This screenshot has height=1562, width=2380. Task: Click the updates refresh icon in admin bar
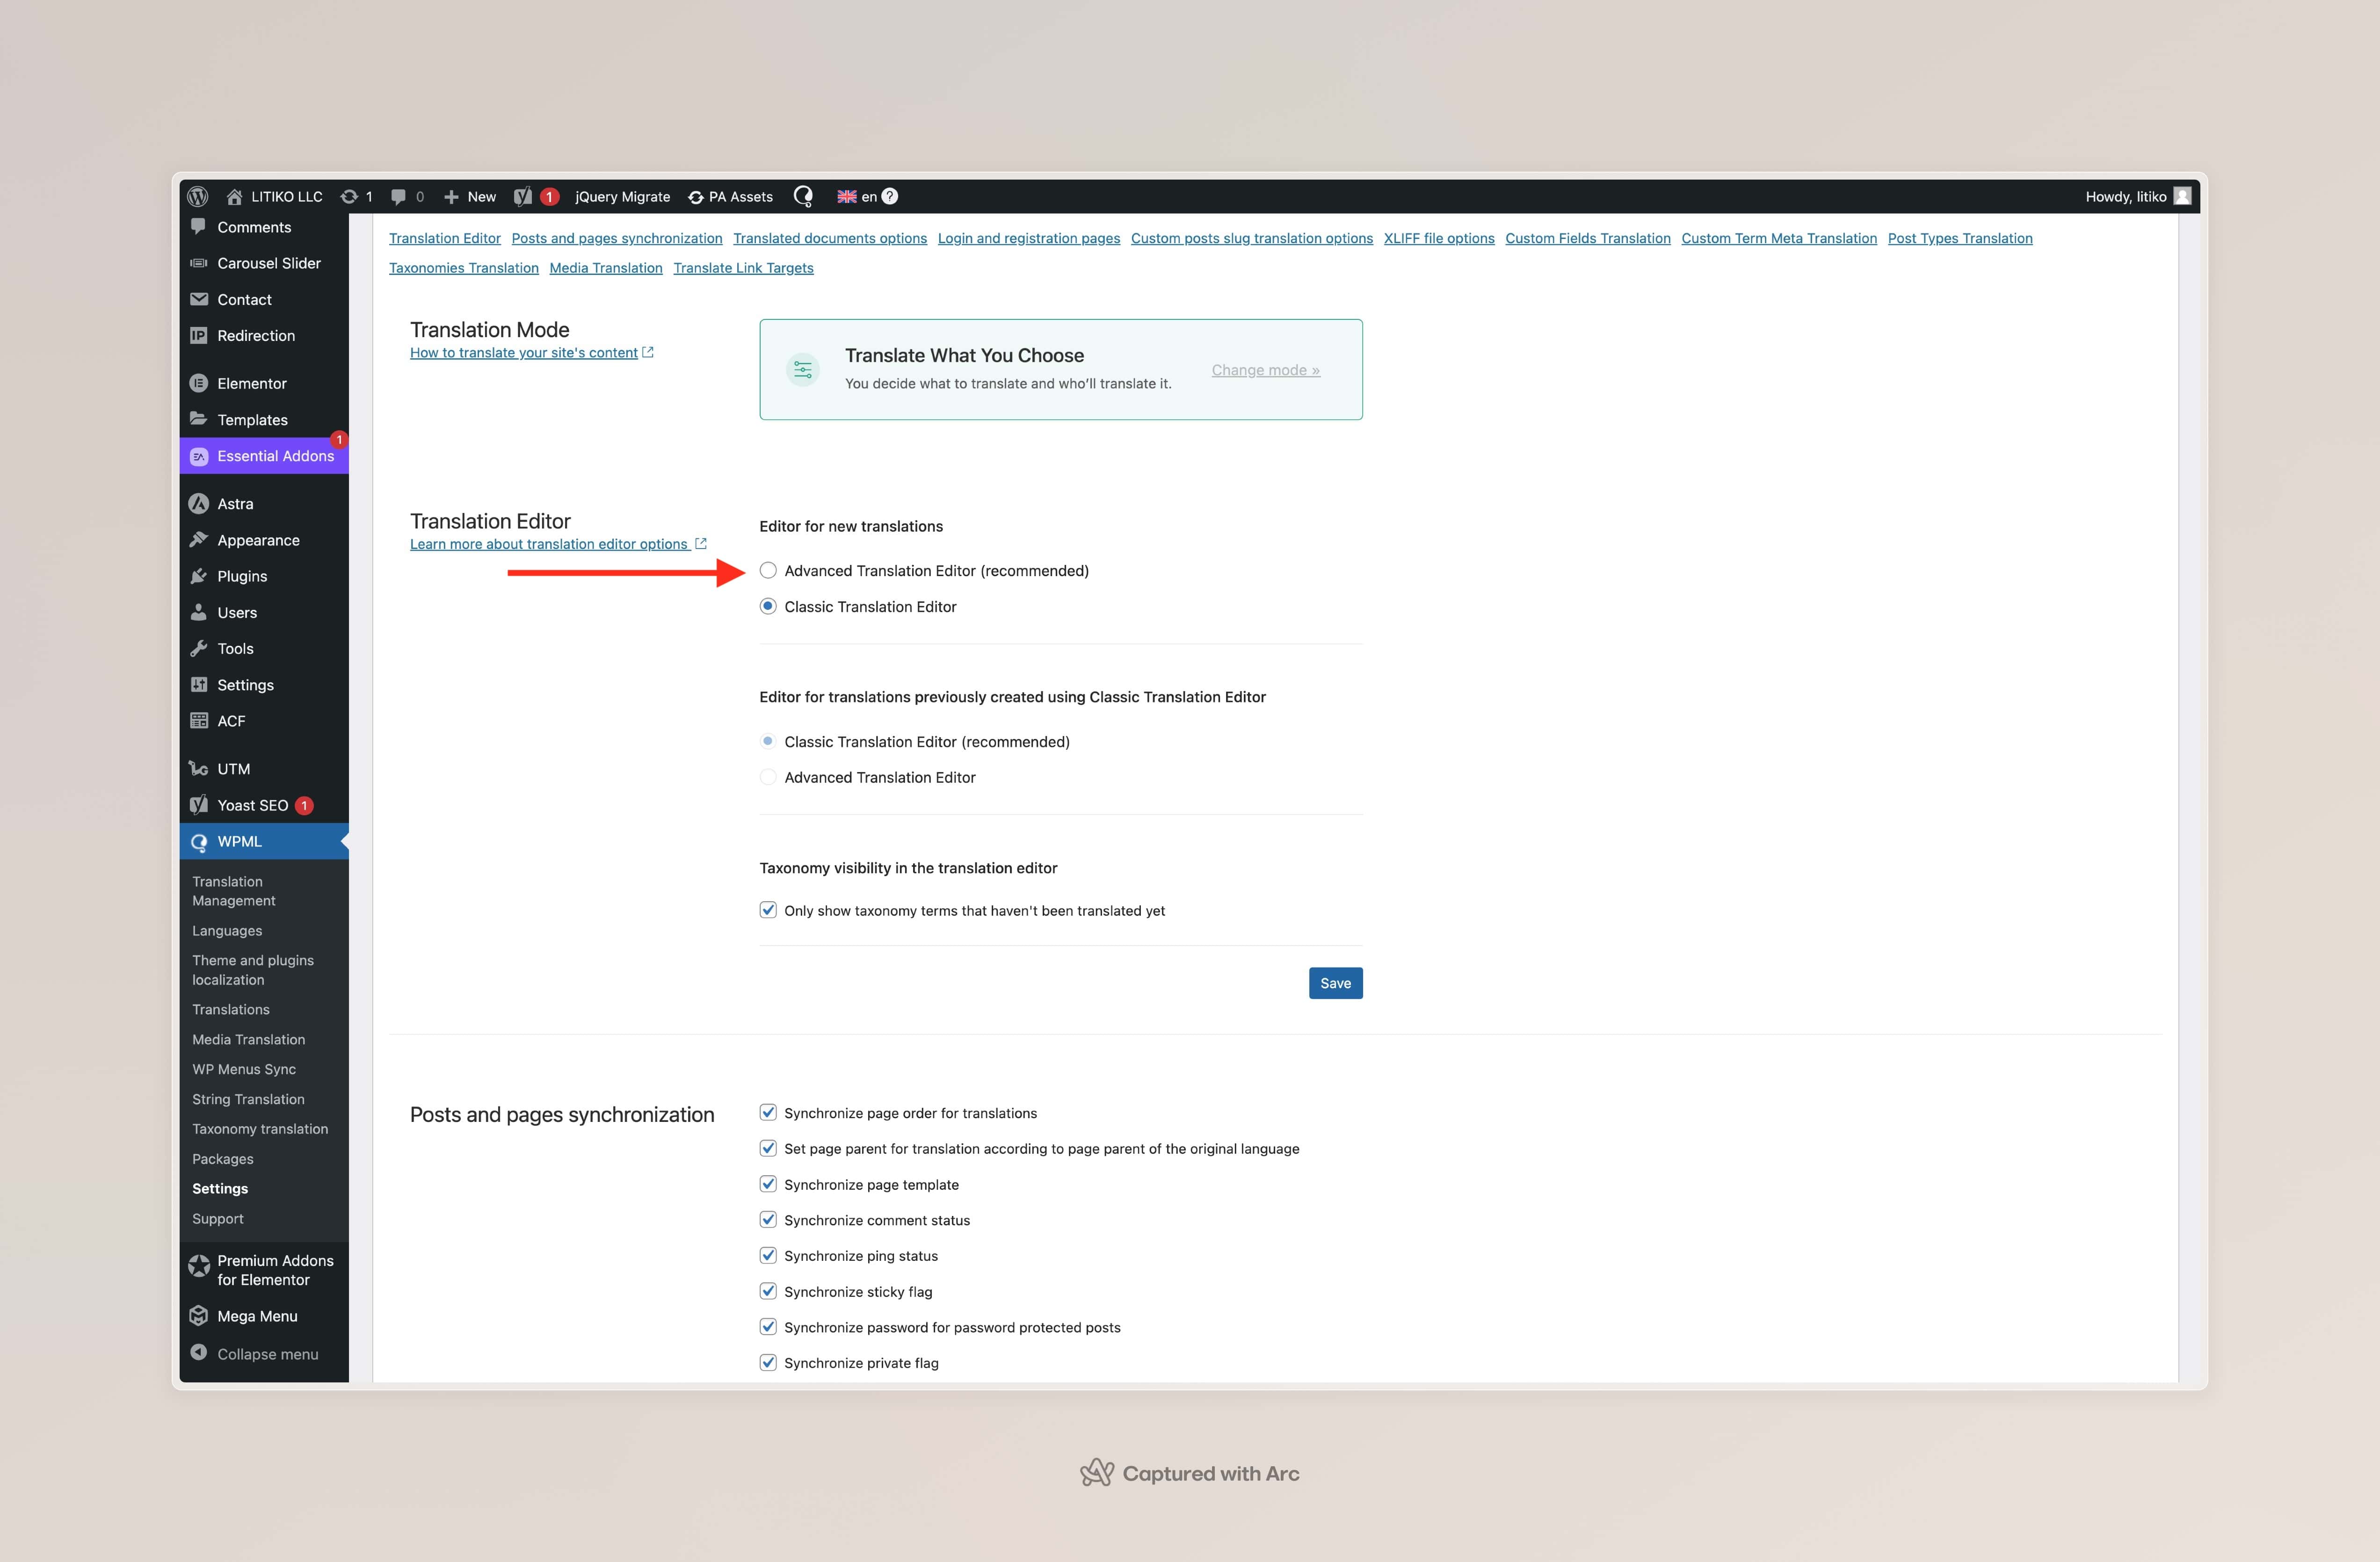tap(349, 196)
